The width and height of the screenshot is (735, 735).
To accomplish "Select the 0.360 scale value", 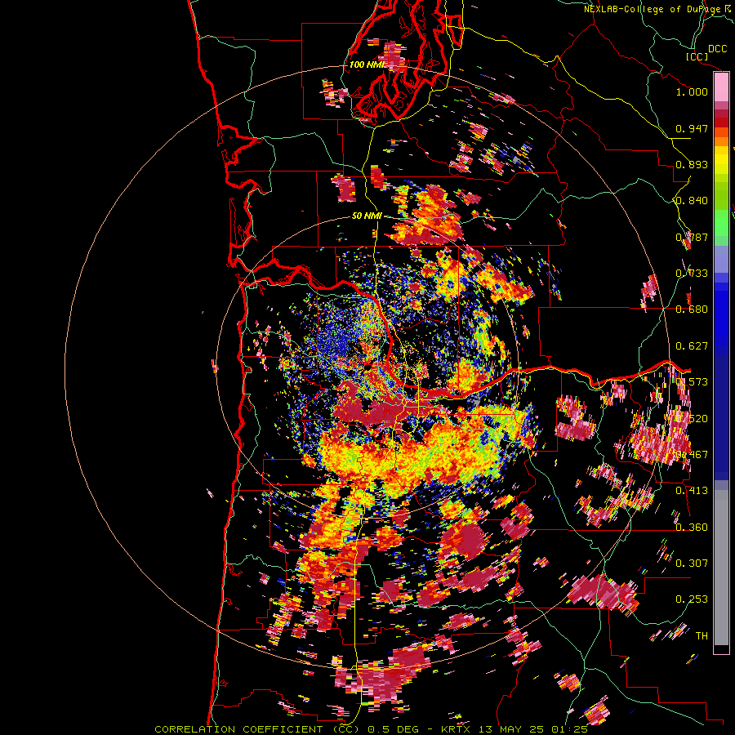I will pyautogui.click(x=692, y=527).
